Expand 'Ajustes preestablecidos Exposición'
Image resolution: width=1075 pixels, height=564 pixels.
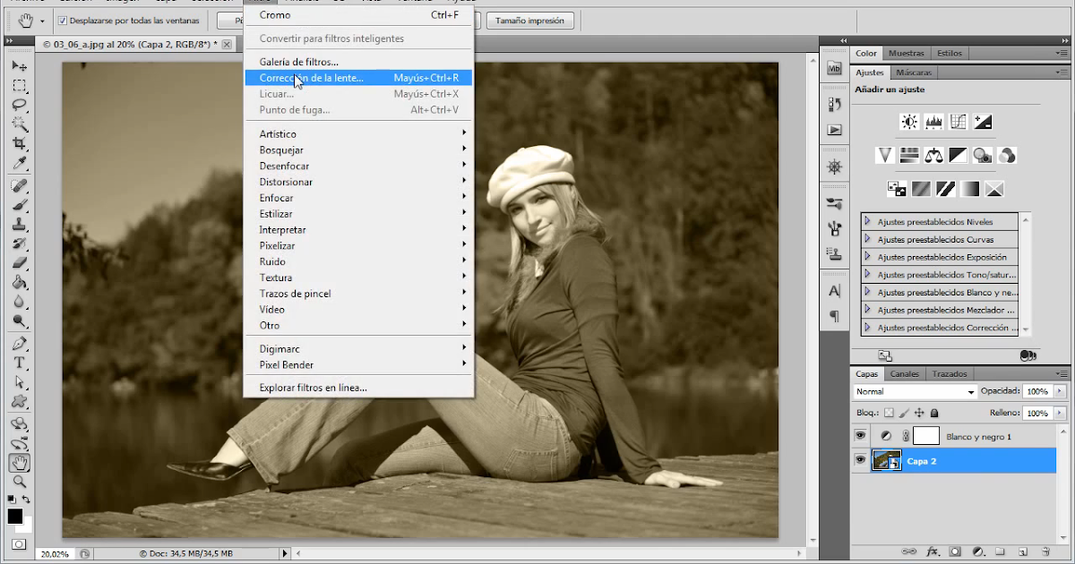click(x=867, y=257)
